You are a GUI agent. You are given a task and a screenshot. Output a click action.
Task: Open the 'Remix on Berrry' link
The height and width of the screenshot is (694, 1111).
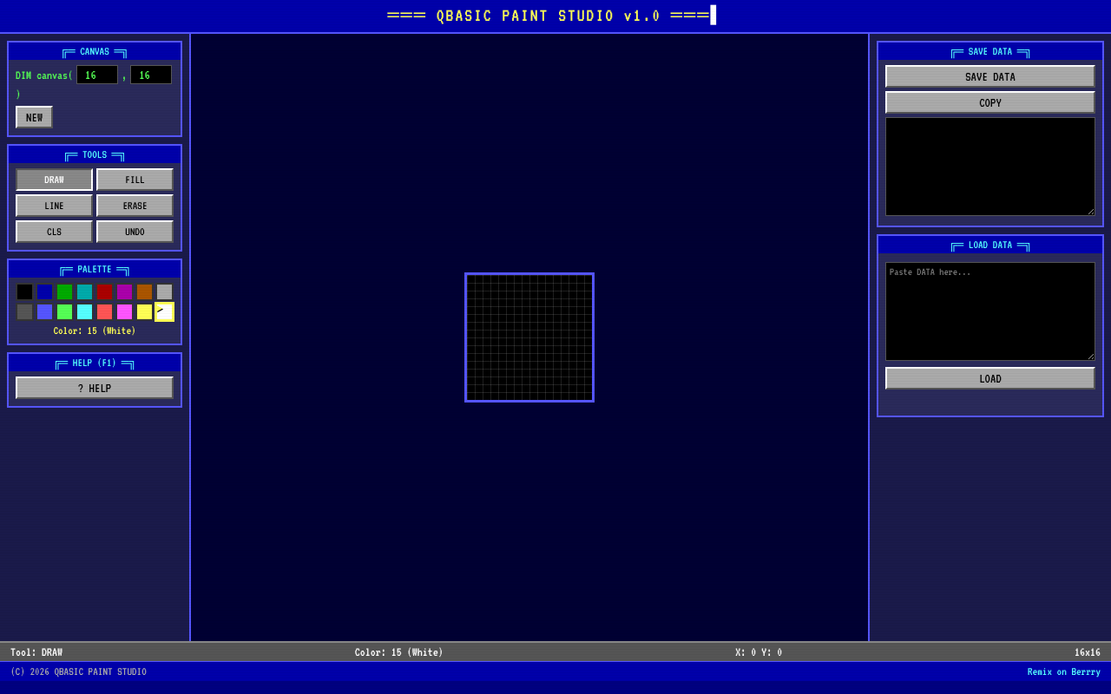[1063, 672]
